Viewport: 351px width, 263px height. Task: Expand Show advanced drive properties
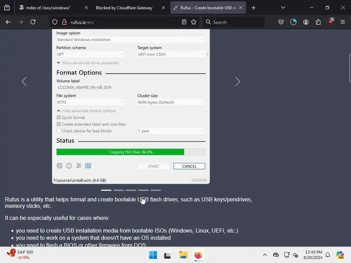88,63
